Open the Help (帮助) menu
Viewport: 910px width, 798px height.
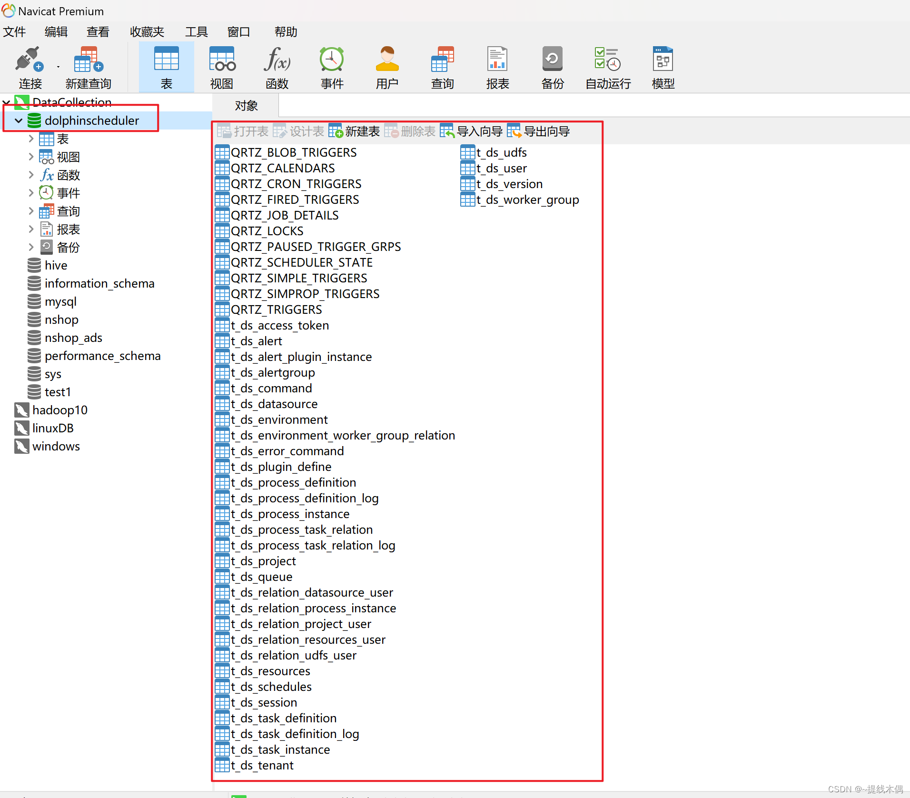click(286, 32)
